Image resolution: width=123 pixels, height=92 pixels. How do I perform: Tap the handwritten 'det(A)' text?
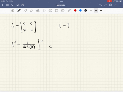pos(29,47)
